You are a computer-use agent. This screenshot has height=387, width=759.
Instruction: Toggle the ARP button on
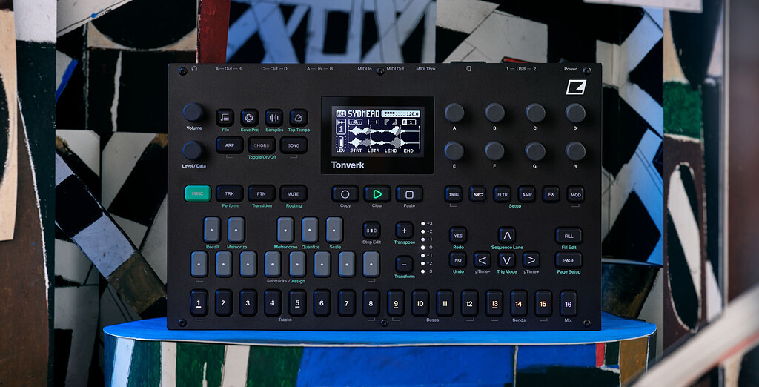coord(230,145)
